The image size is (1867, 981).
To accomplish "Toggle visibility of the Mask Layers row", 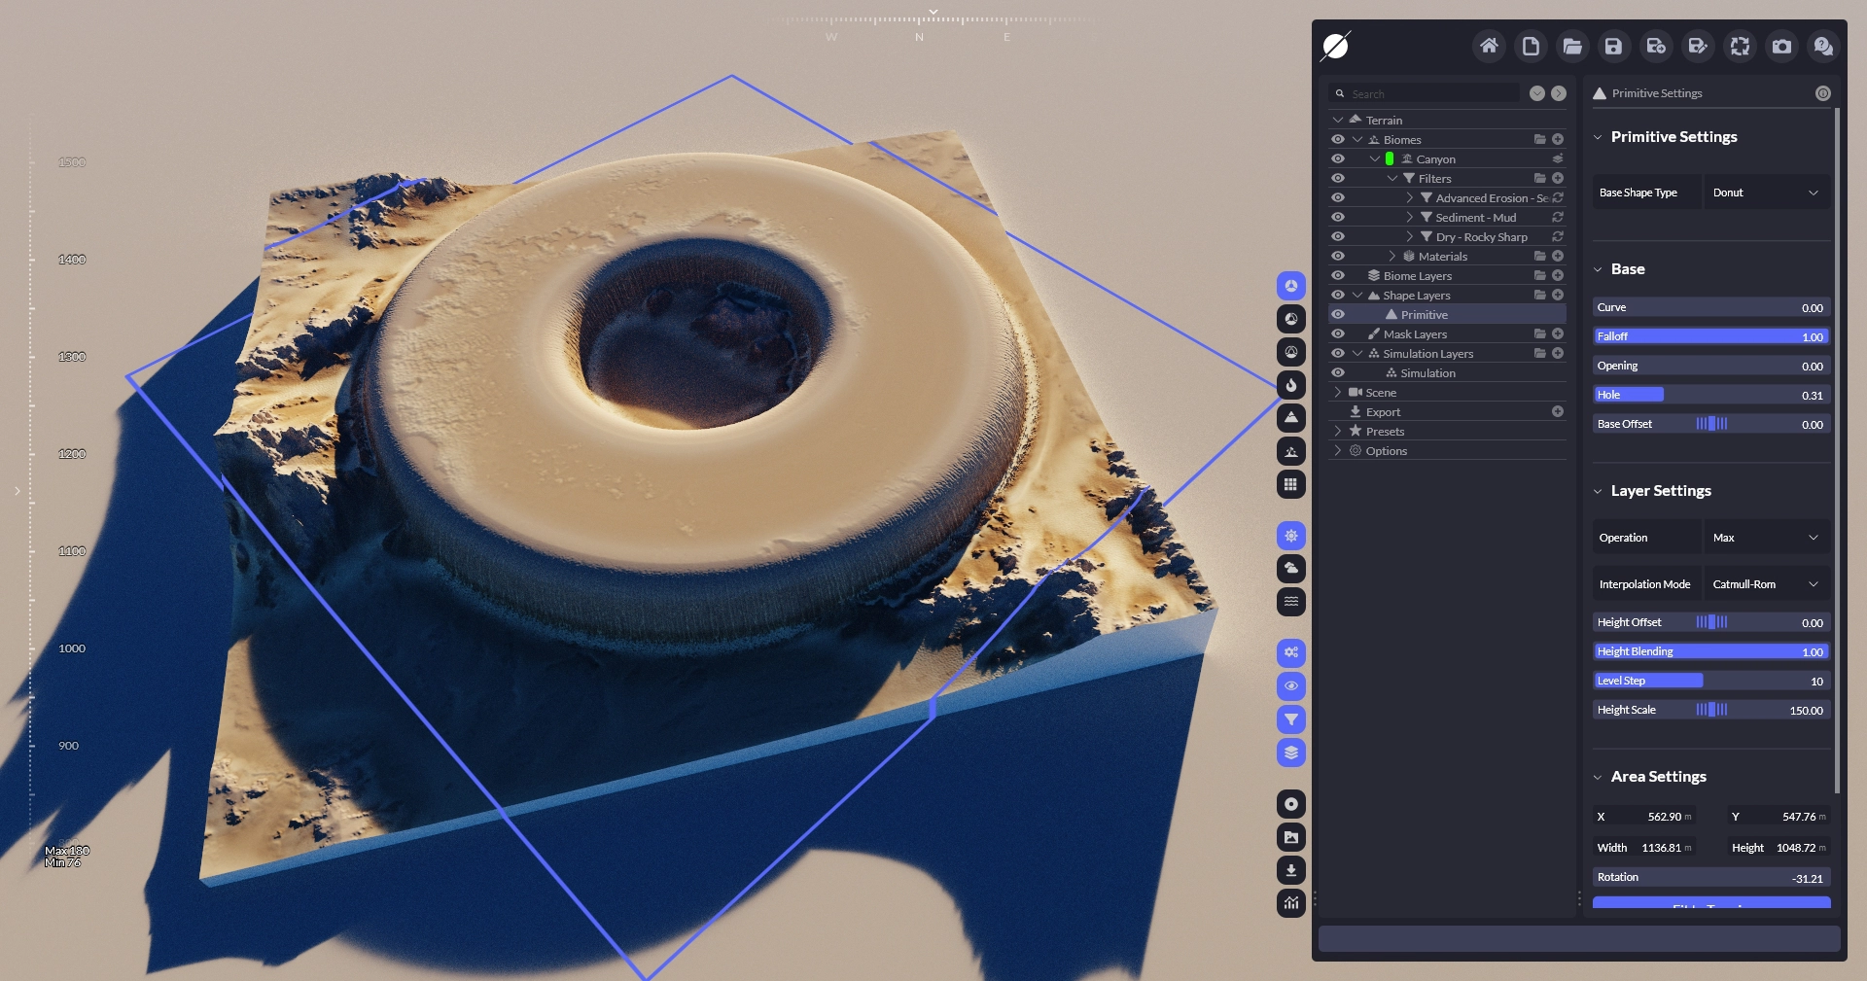I will coord(1338,333).
